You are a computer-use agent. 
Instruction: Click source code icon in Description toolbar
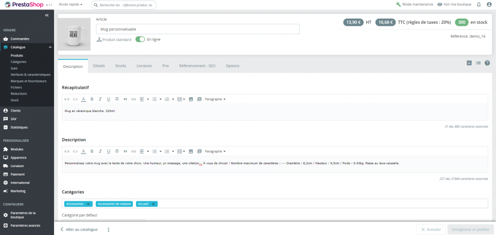point(75,151)
